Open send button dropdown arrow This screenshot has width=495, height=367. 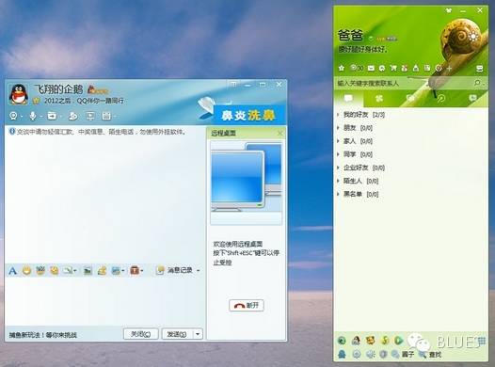point(198,334)
